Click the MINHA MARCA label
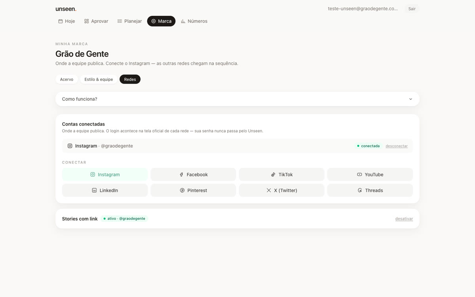Image resolution: width=475 pixels, height=297 pixels. 72,44
